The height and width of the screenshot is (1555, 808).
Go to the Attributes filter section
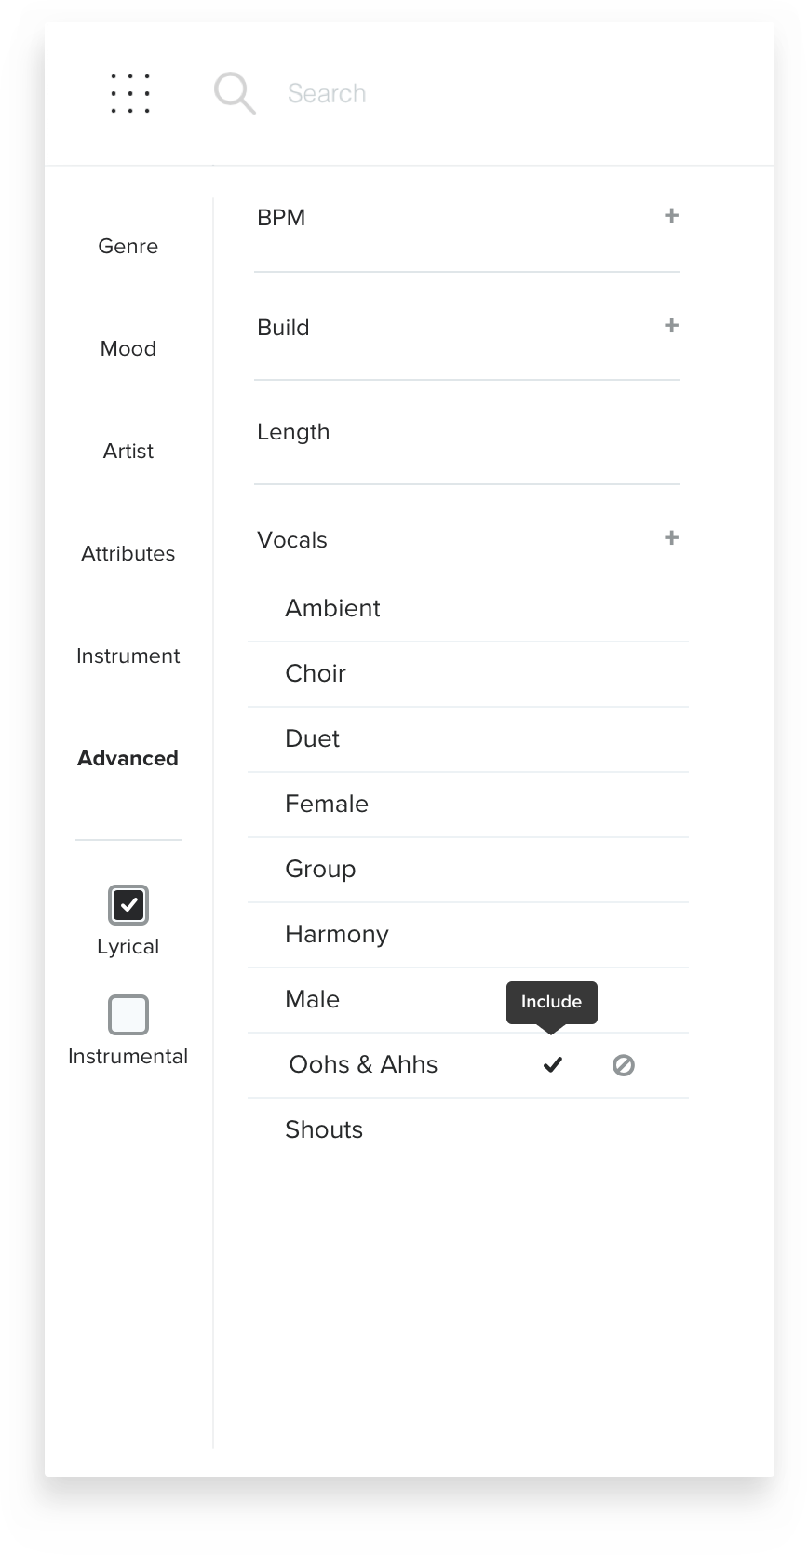coord(128,553)
